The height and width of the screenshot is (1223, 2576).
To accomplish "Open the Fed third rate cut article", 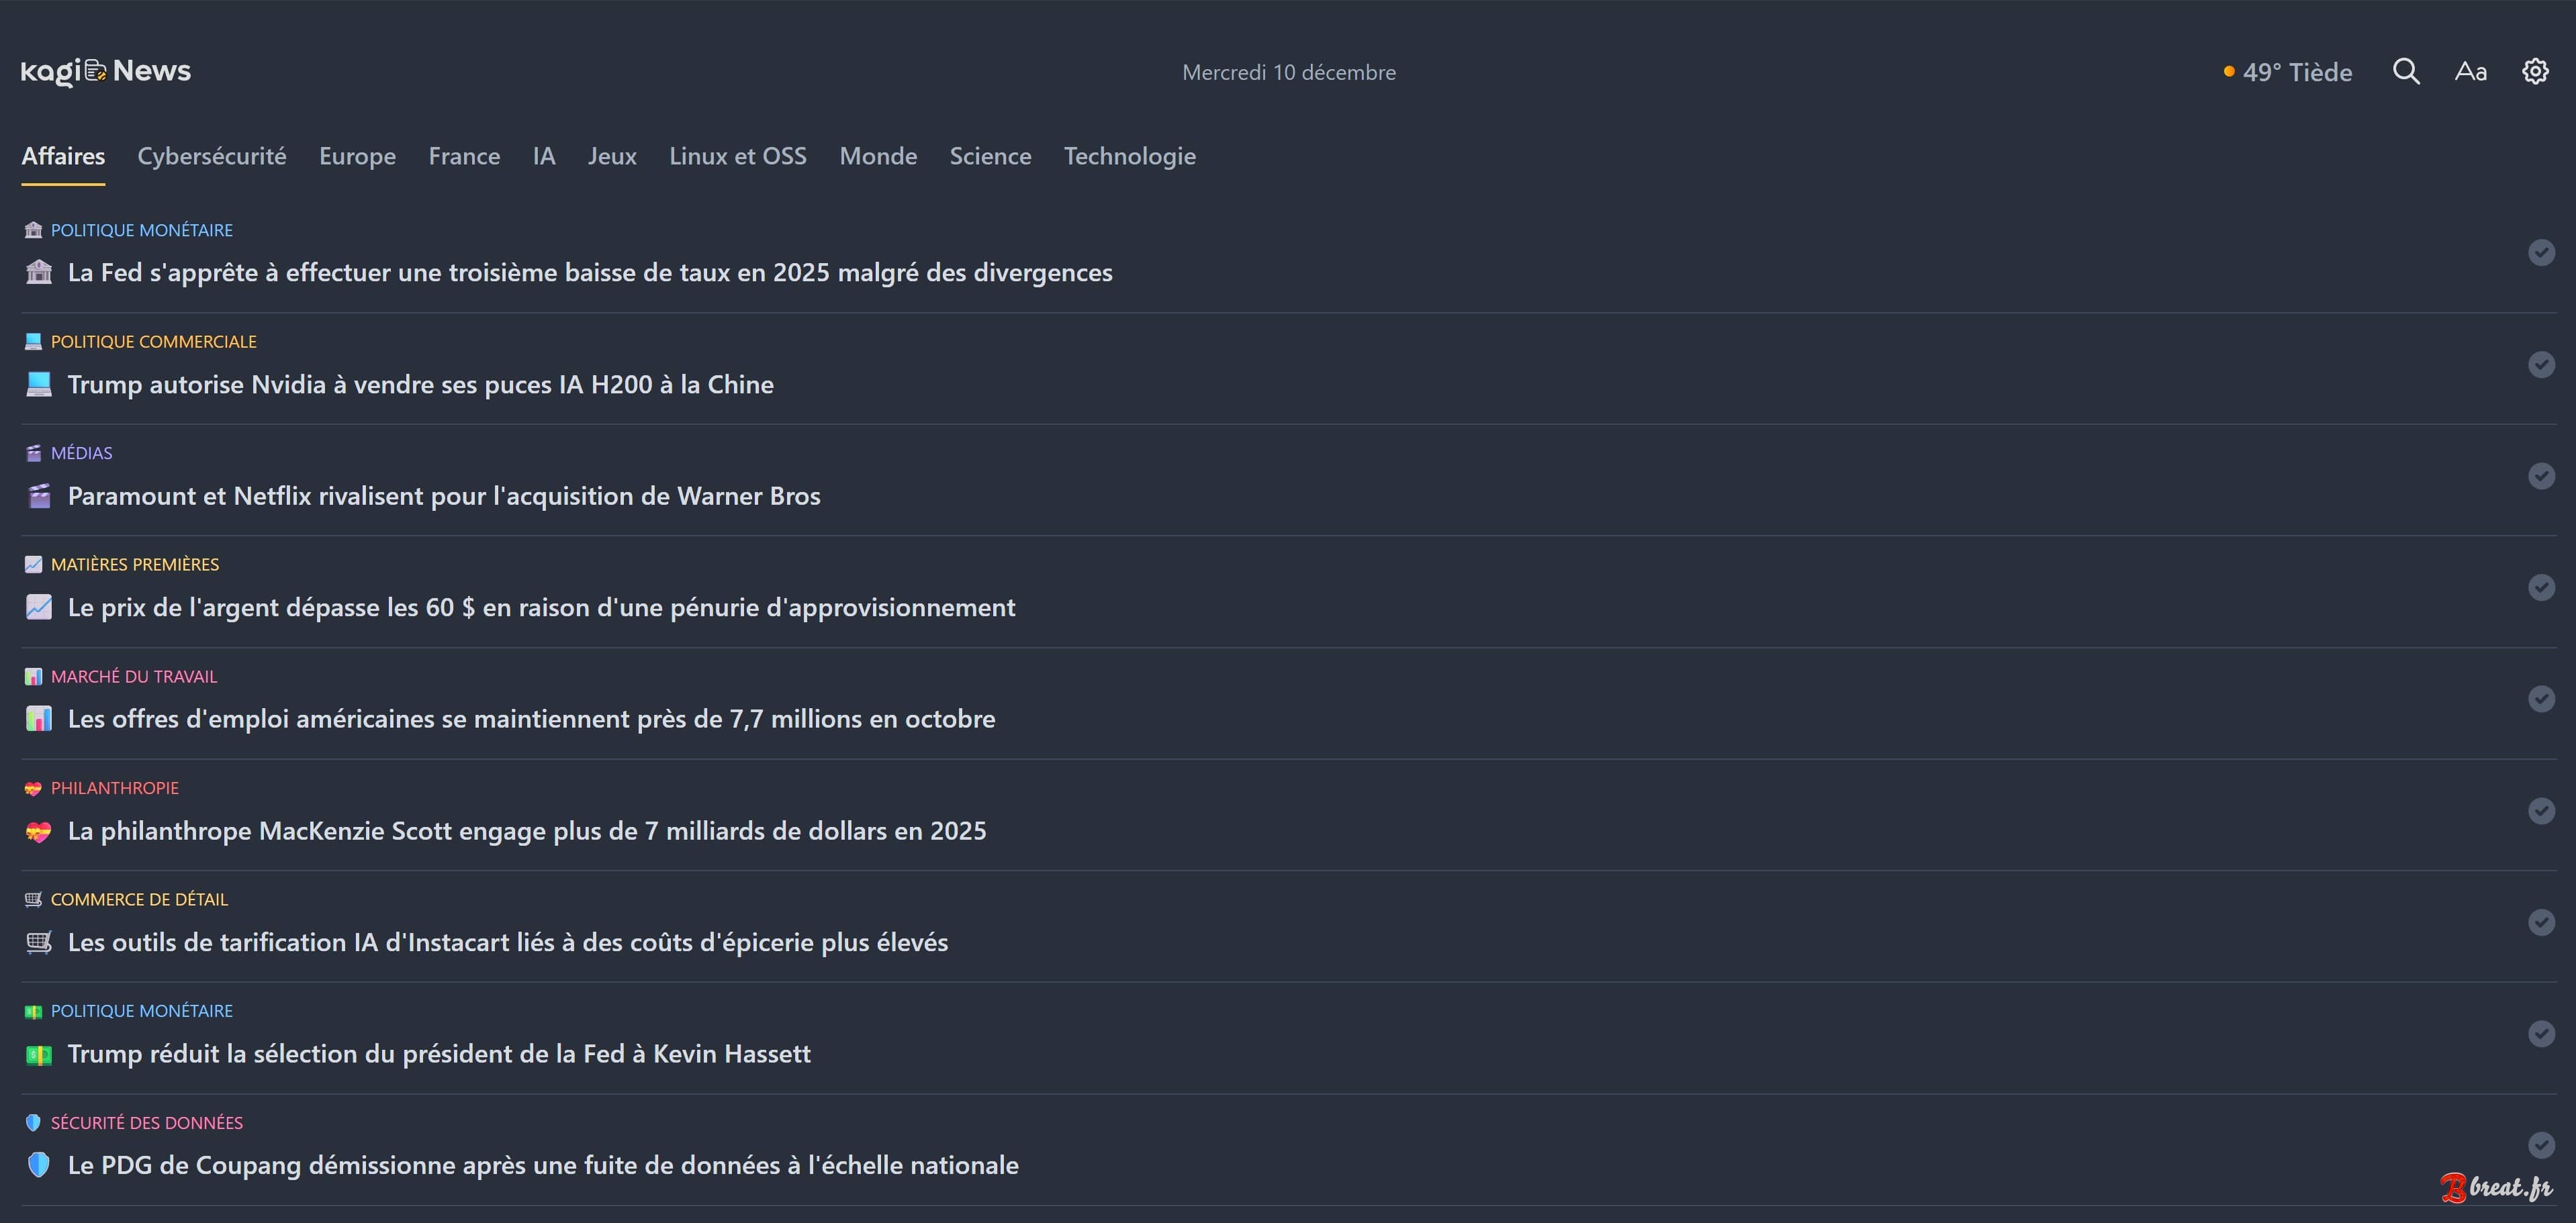I will [590, 272].
